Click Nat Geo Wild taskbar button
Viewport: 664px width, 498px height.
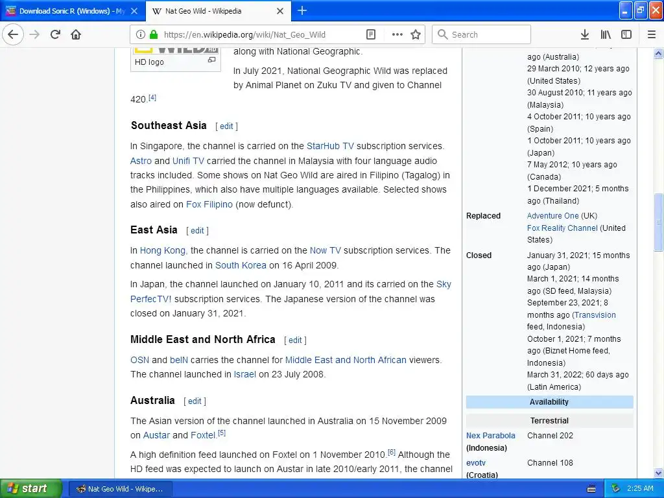click(121, 489)
